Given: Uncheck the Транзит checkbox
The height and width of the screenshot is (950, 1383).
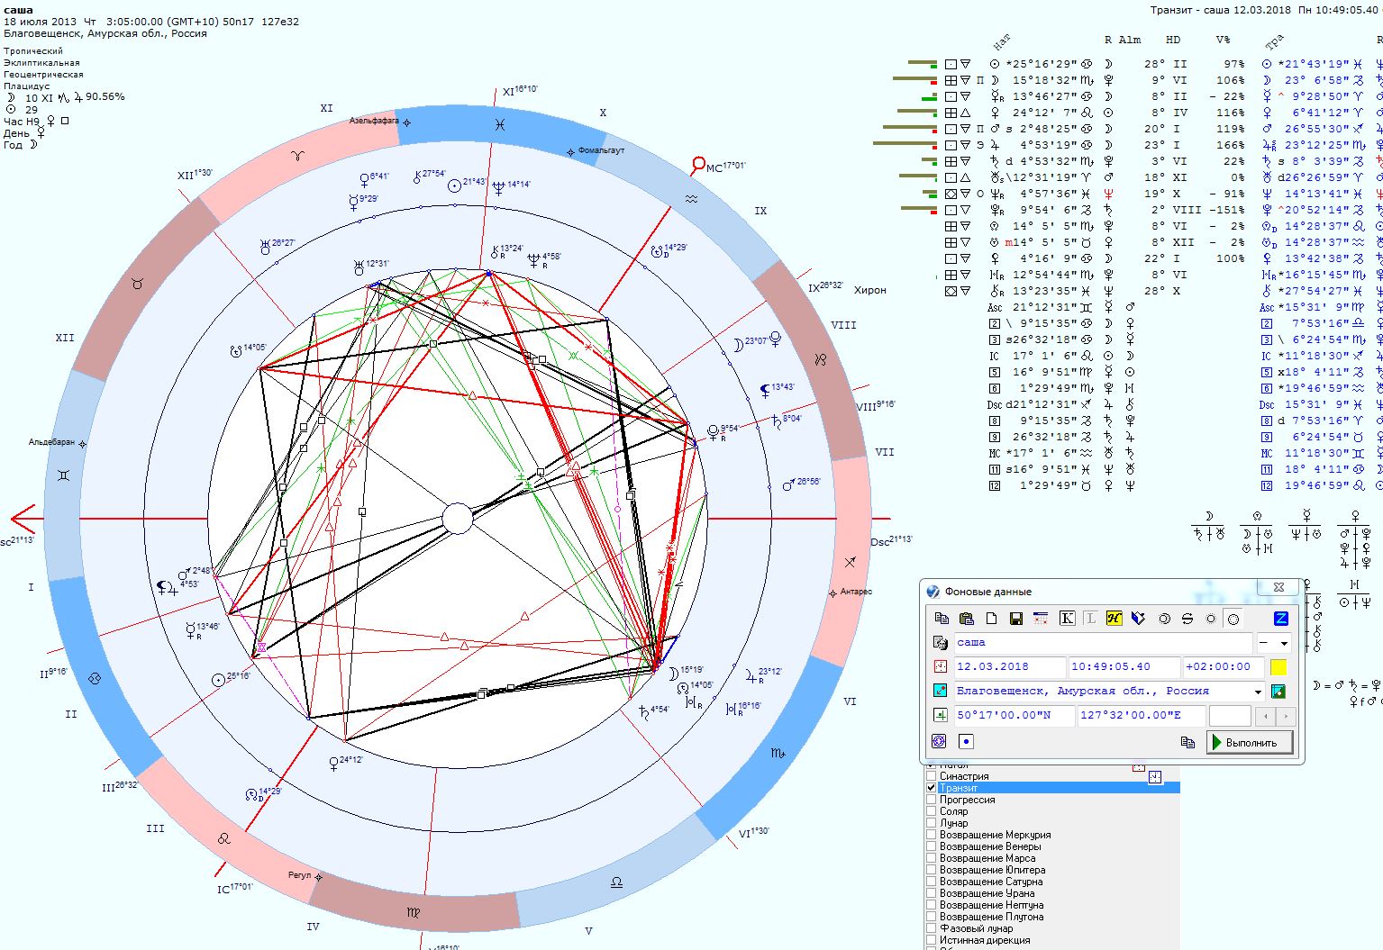Looking at the screenshot, I should [x=932, y=788].
